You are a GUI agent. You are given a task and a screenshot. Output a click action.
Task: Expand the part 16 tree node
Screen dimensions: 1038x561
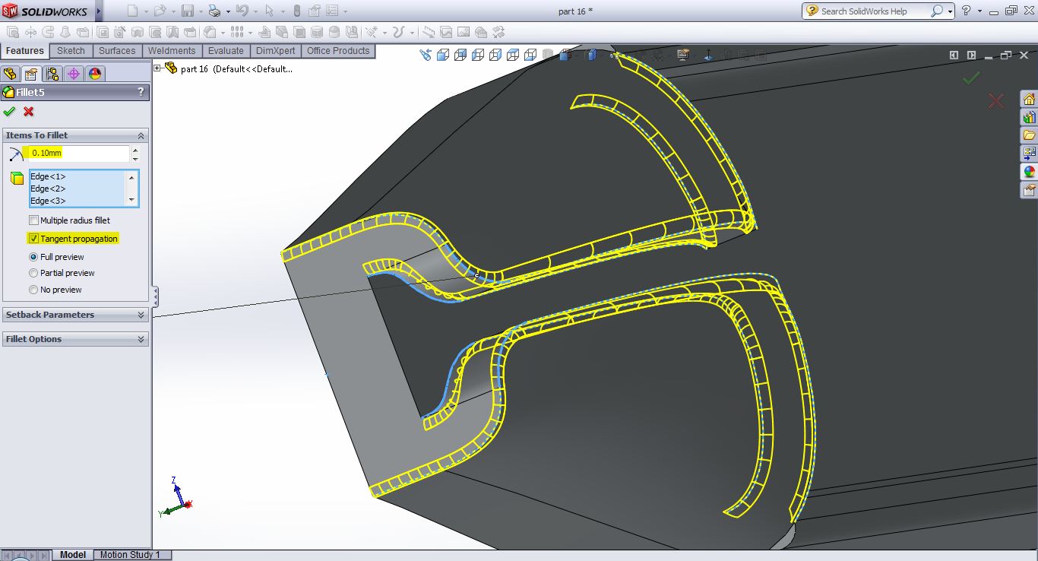158,68
